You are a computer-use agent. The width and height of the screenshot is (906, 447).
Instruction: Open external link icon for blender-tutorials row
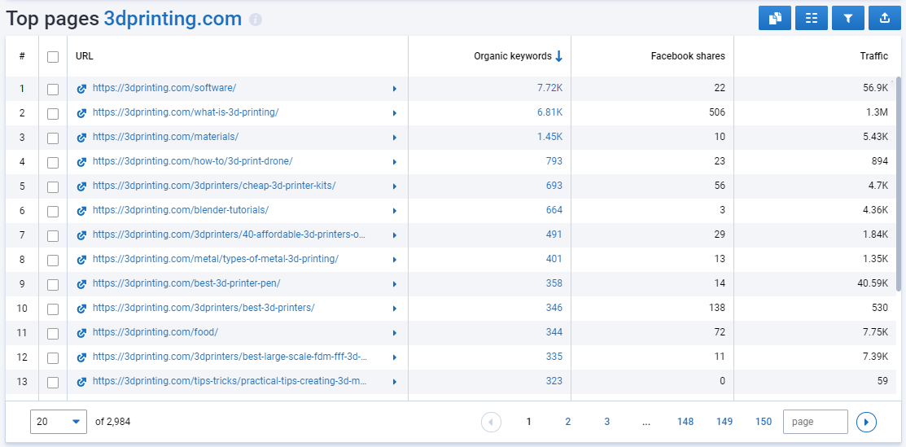(x=81, y=211)
